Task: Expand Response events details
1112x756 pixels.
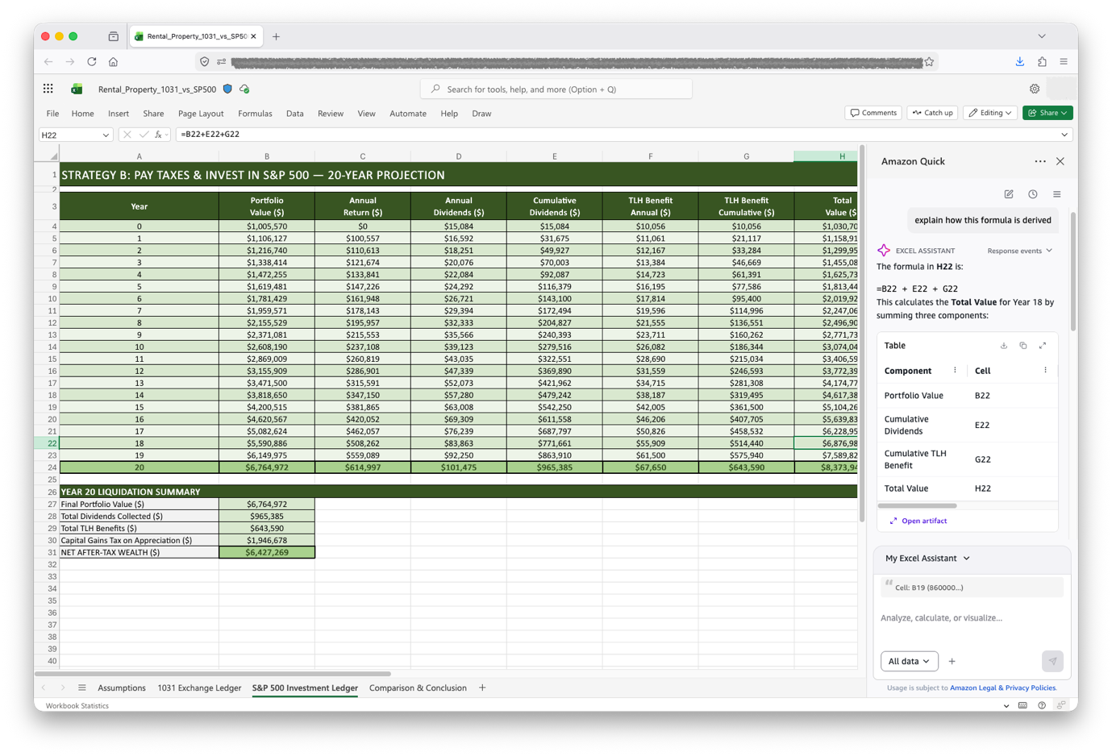Action: coord(1019,251)
